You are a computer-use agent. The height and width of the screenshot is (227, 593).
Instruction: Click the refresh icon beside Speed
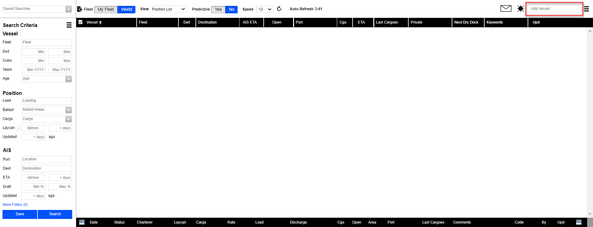point(279,9)
